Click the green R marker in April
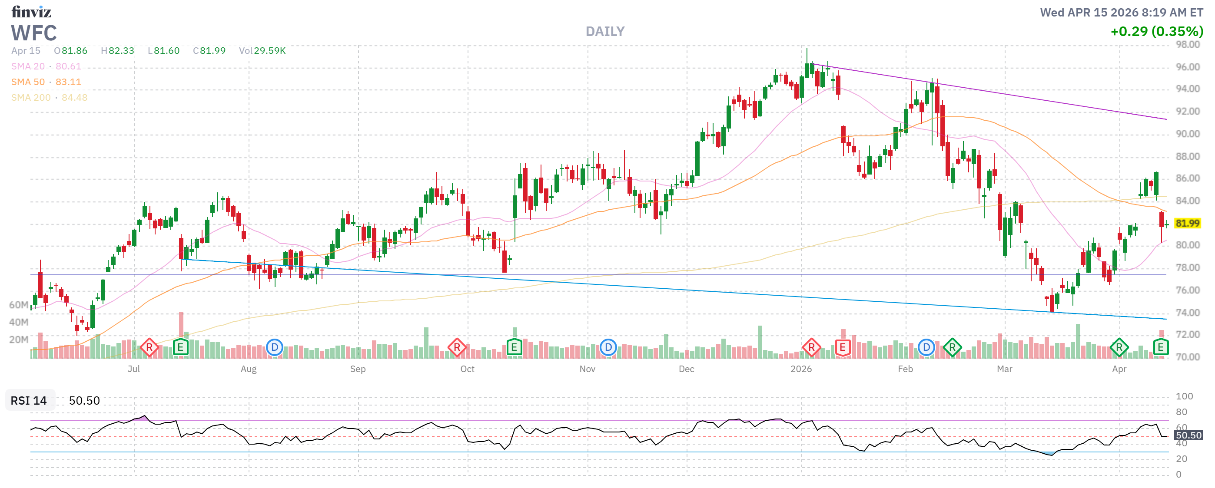The width and height of the screenshot is (1215, 488). pyautogui.click(x=1119, y=348)
